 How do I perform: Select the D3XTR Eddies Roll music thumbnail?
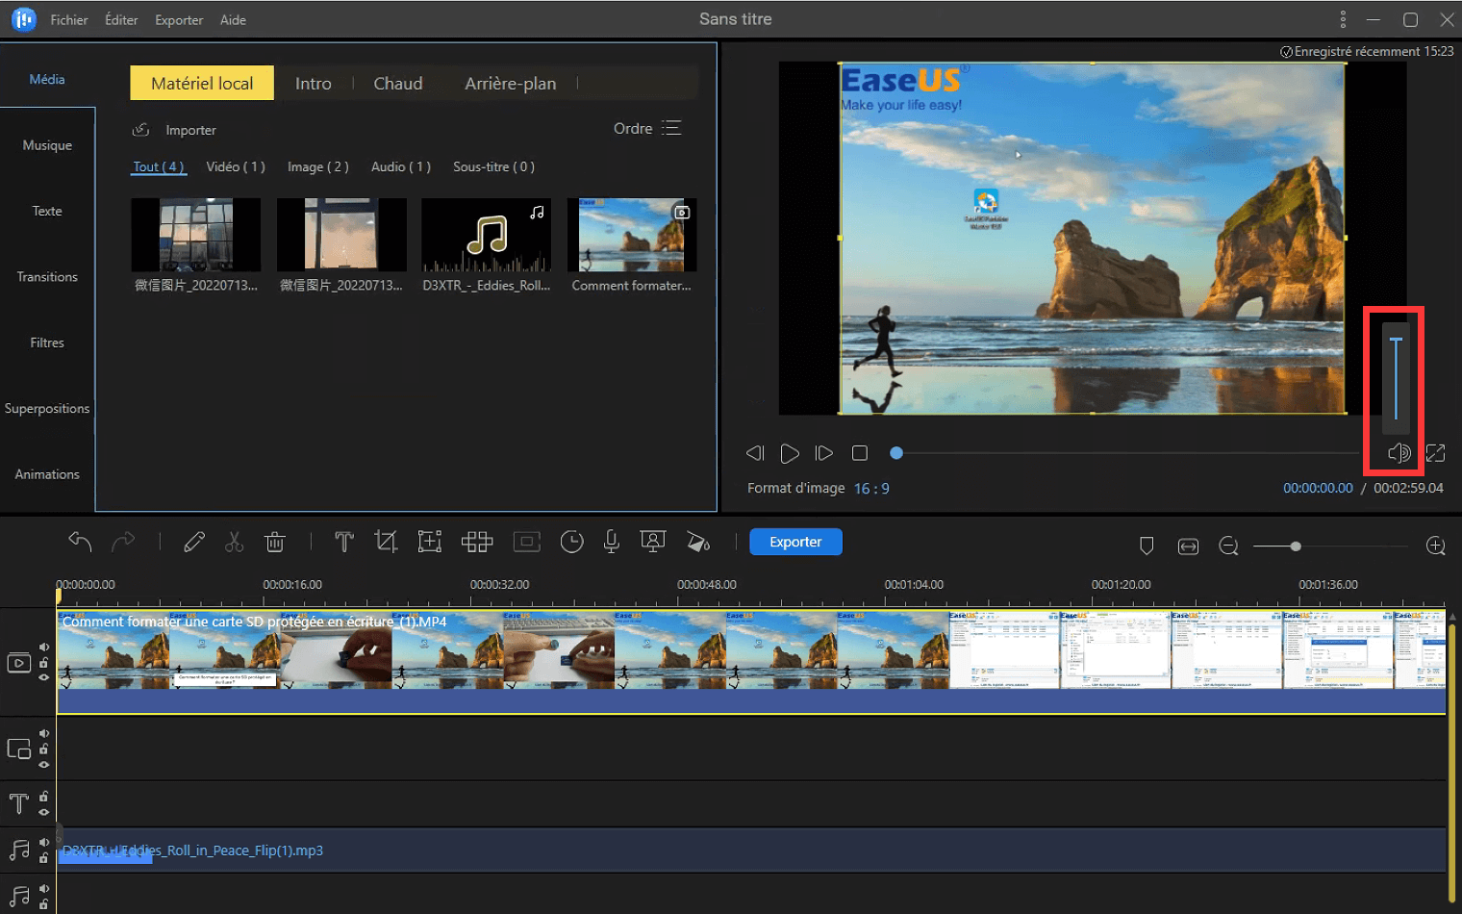[486, 235]
